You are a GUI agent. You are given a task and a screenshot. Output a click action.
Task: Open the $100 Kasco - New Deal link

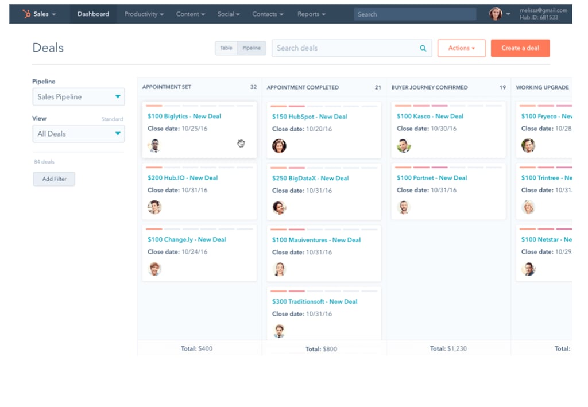click(430, 116)
